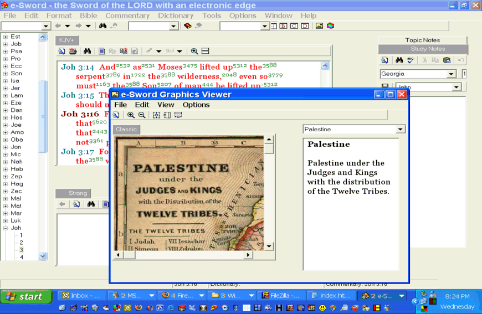Click the red dictionary book icon
Viewport: 482px width, 314px height.
[x=187, y=26]
